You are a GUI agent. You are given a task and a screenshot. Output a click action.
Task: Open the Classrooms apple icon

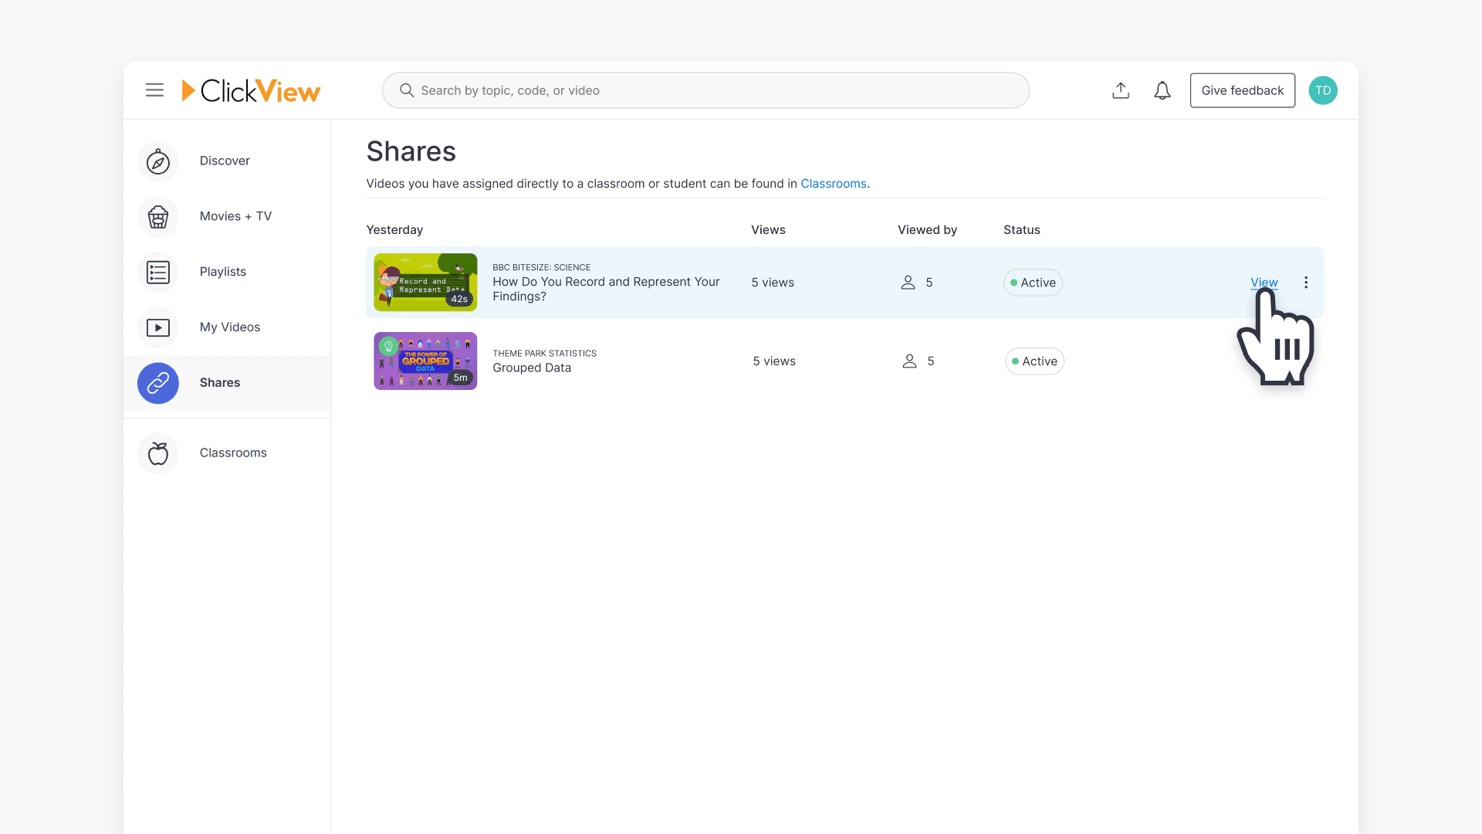[157, 453]
